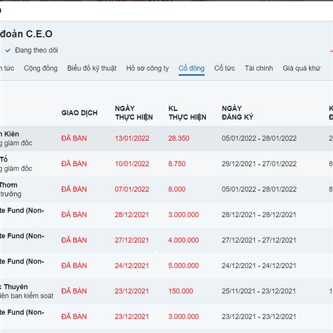Screen dimensions: 333x333
Task: Click registration range 05/01/2022 - 28/01/2022 in 13/01/2022 row
Action: (x=259, y=138)
